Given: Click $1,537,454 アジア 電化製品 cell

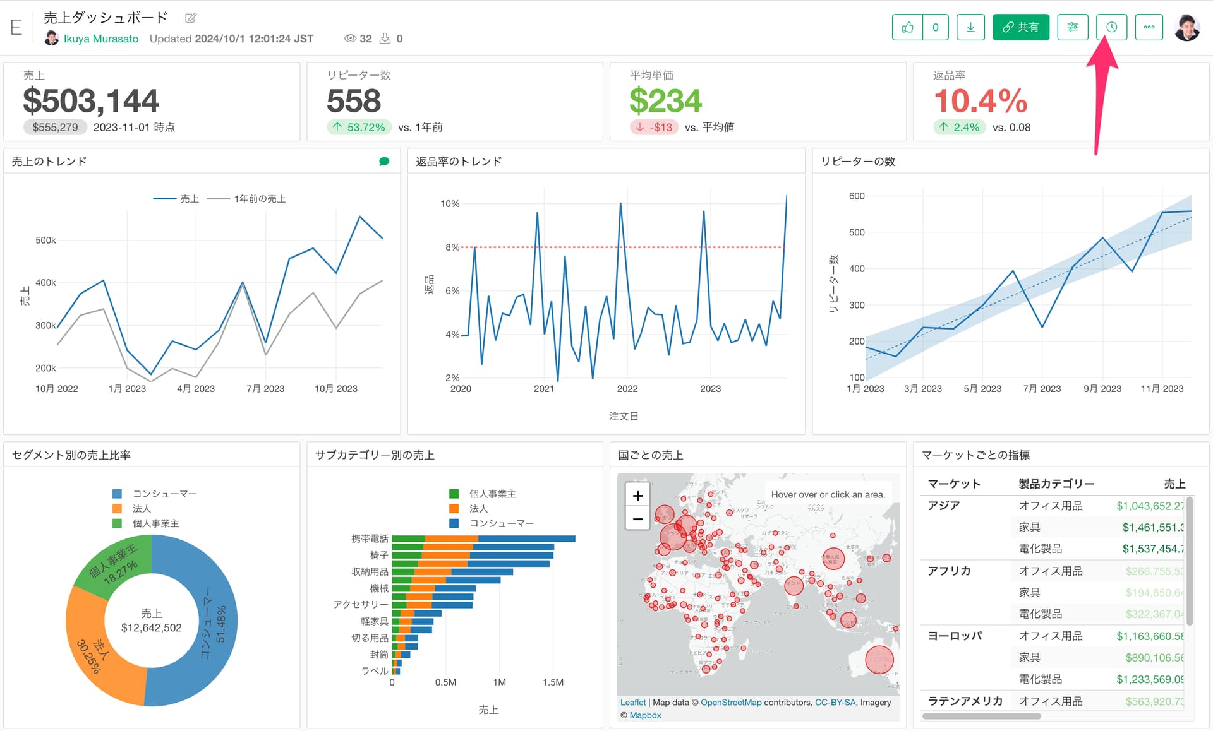Looking at the screenshot, I should tap(1153, 549).
